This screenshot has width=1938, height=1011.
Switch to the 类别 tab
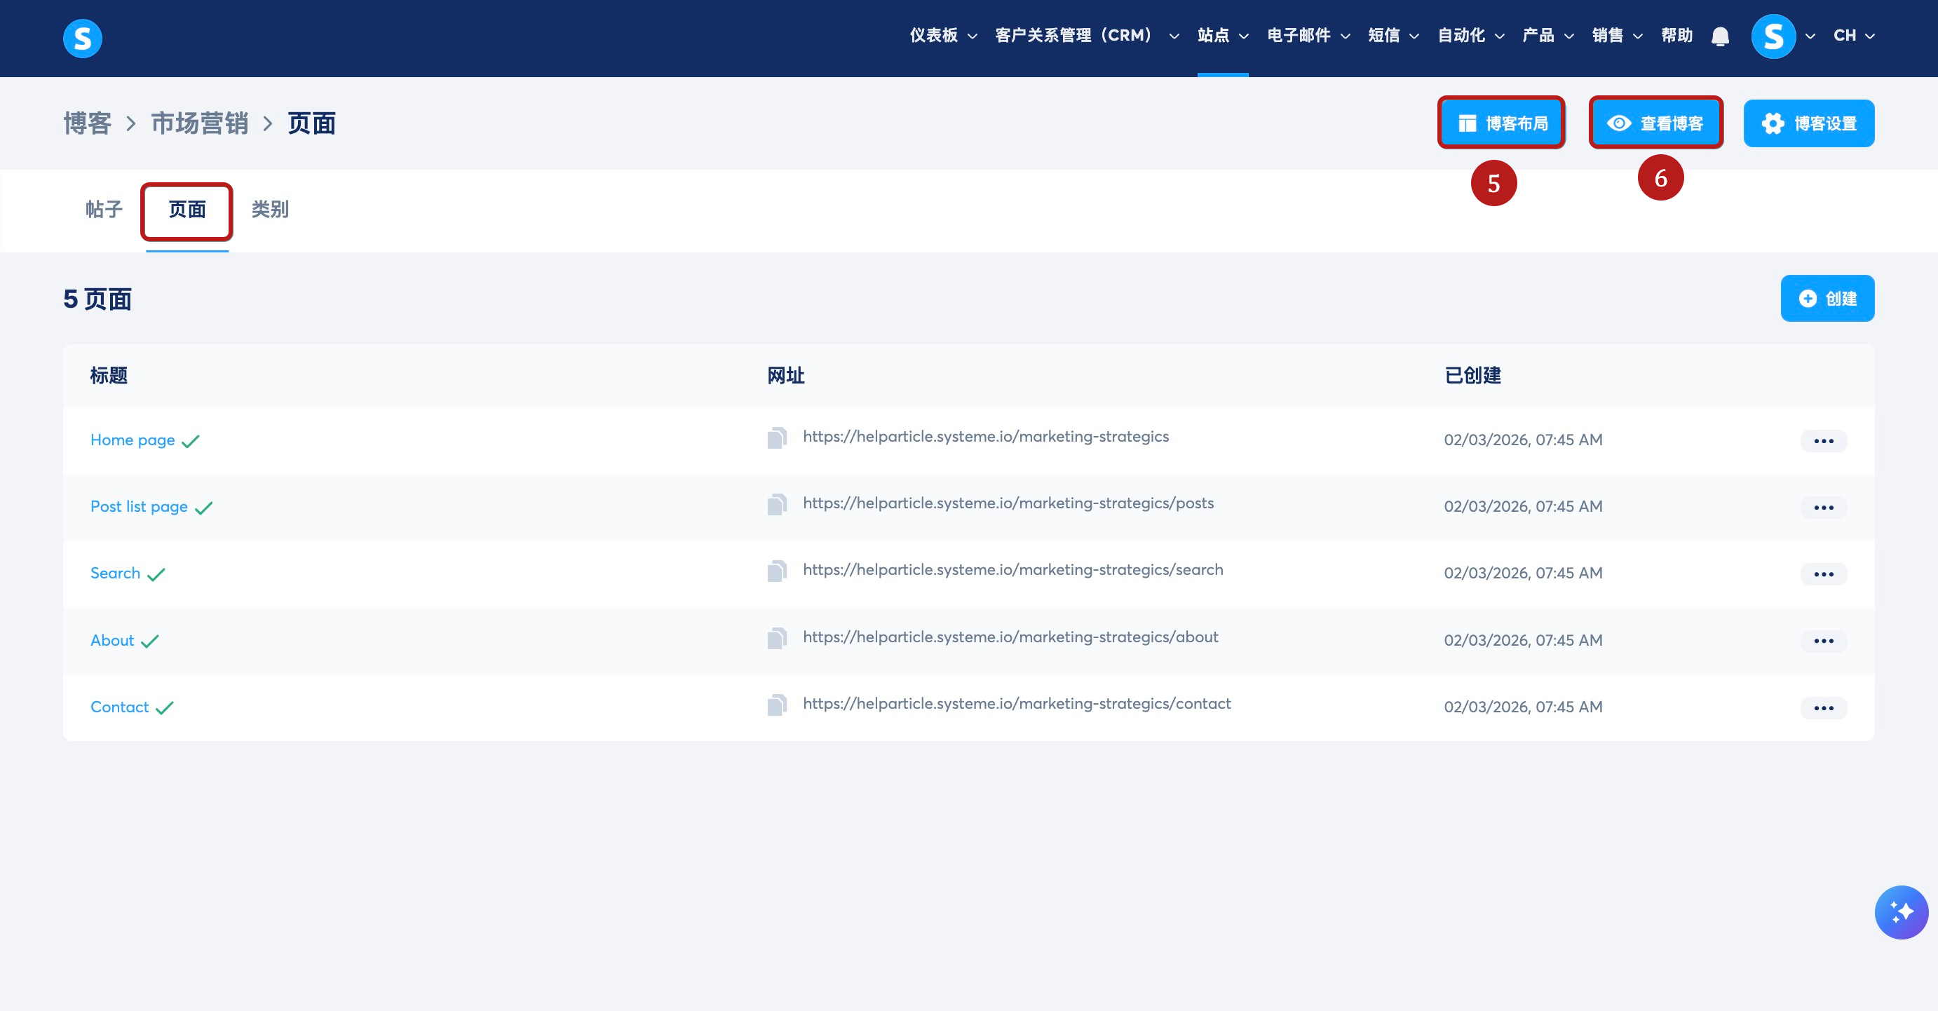pos(269,209)
